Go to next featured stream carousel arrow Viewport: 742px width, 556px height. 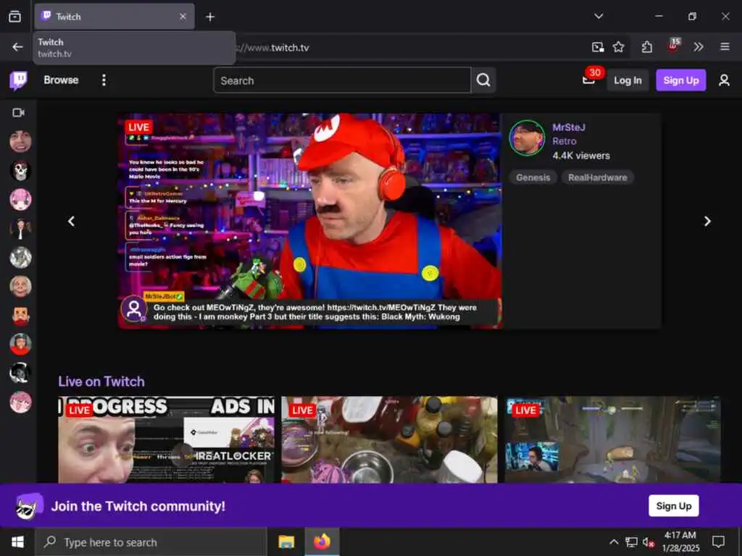coord(707,222)
